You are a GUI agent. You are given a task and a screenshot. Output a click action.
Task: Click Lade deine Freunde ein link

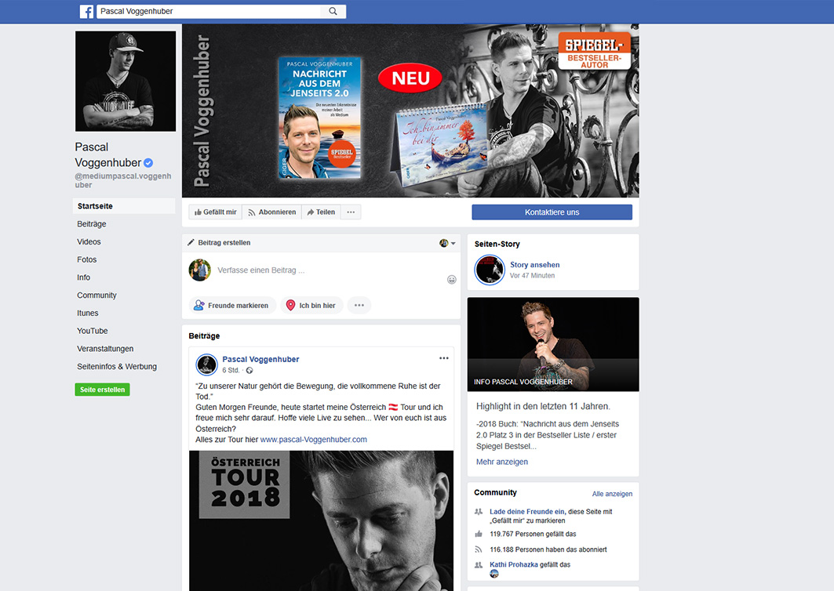[x=526, y=512]
